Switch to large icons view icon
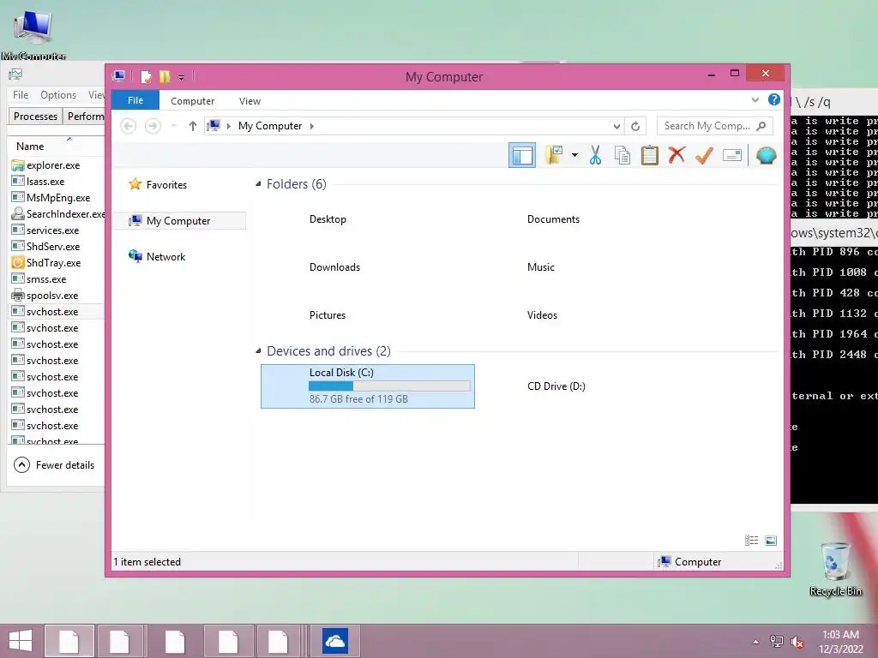 771,540
